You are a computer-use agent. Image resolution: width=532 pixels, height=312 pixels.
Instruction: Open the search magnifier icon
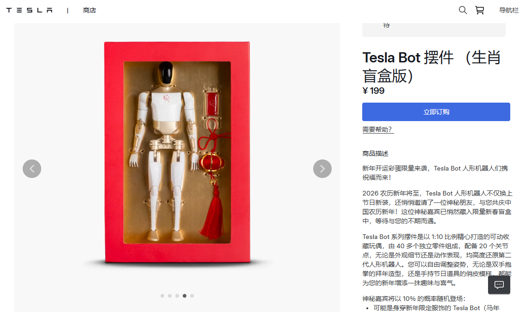[x=463, y=10]
